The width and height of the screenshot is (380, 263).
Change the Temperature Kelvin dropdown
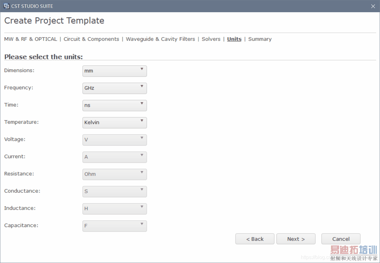point(114,122)
